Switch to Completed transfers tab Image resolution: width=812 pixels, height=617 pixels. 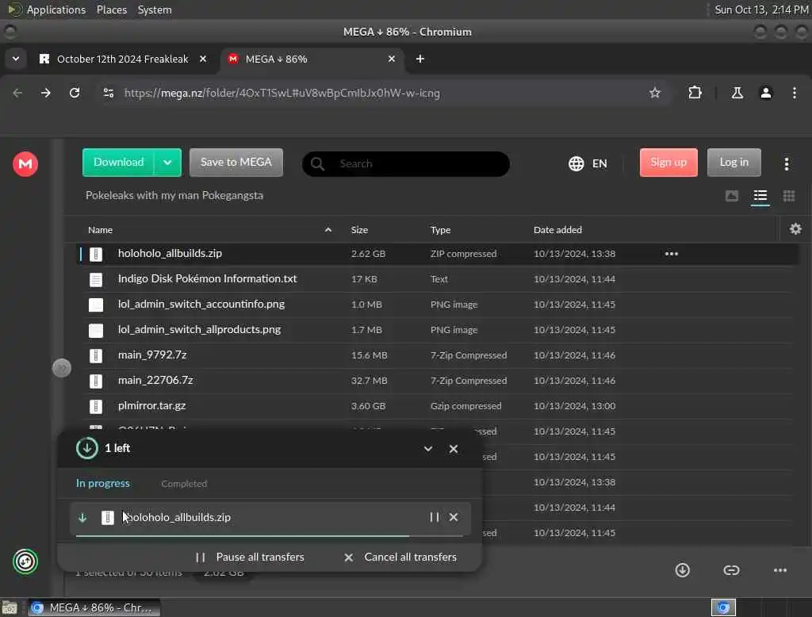point(184,483)
